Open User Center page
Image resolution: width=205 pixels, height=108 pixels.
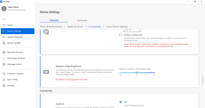click(x=18, y=79)
